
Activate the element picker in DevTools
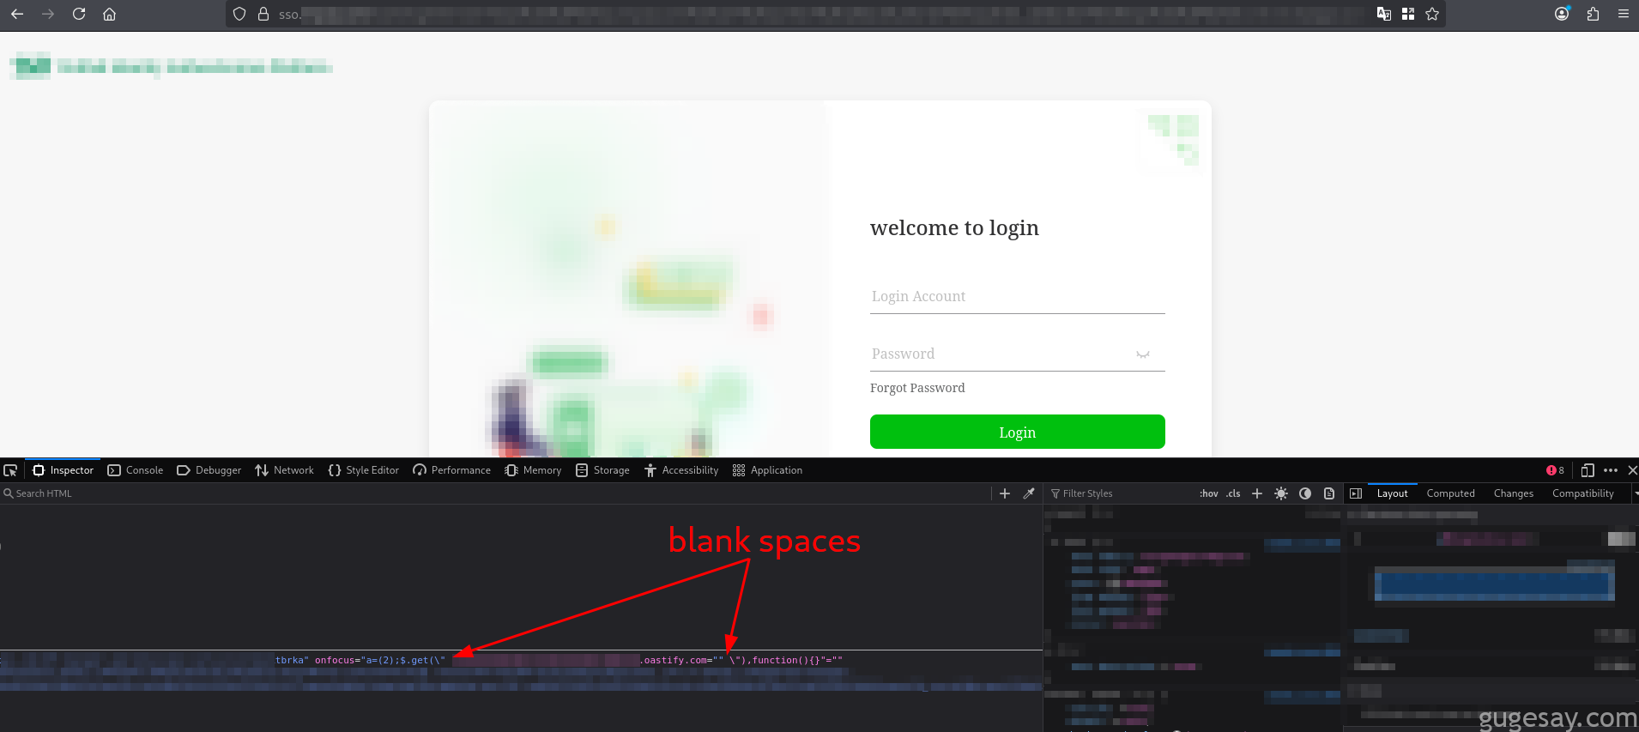pyautogui.click(x=10, y=470)
